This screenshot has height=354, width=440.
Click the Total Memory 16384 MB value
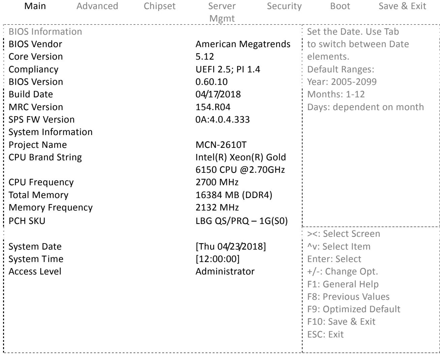[230, 195]
